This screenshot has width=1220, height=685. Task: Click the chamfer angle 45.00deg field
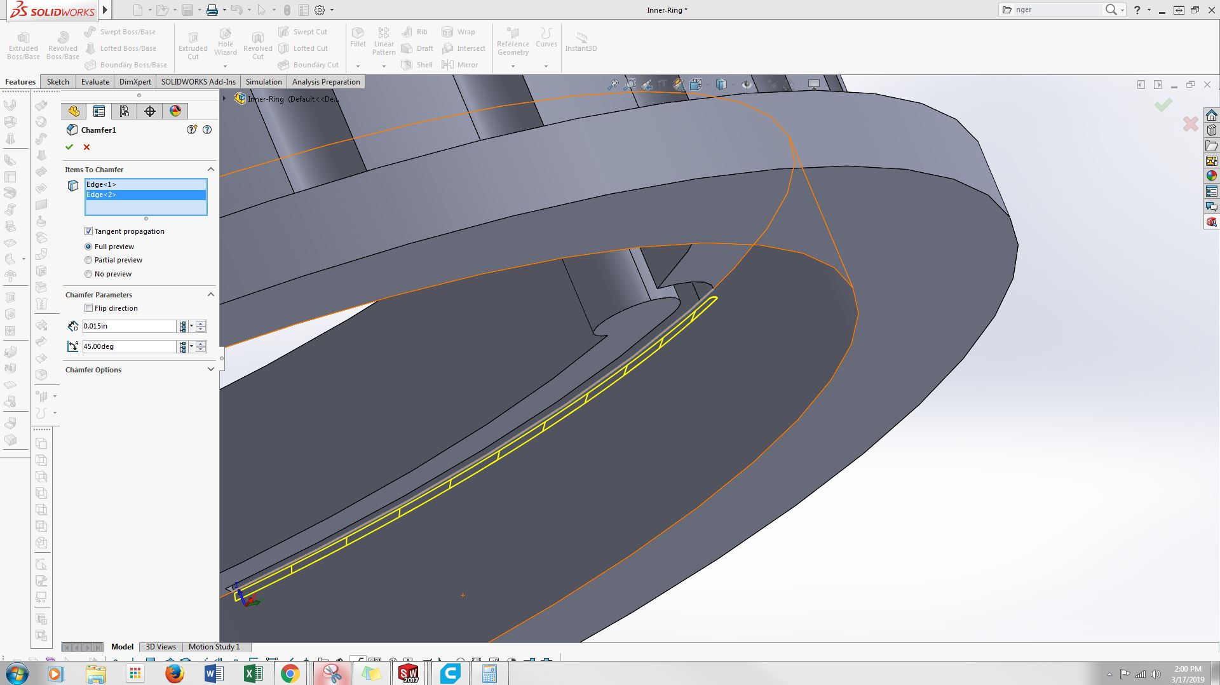pyautogui.click(x=129, y=346)
